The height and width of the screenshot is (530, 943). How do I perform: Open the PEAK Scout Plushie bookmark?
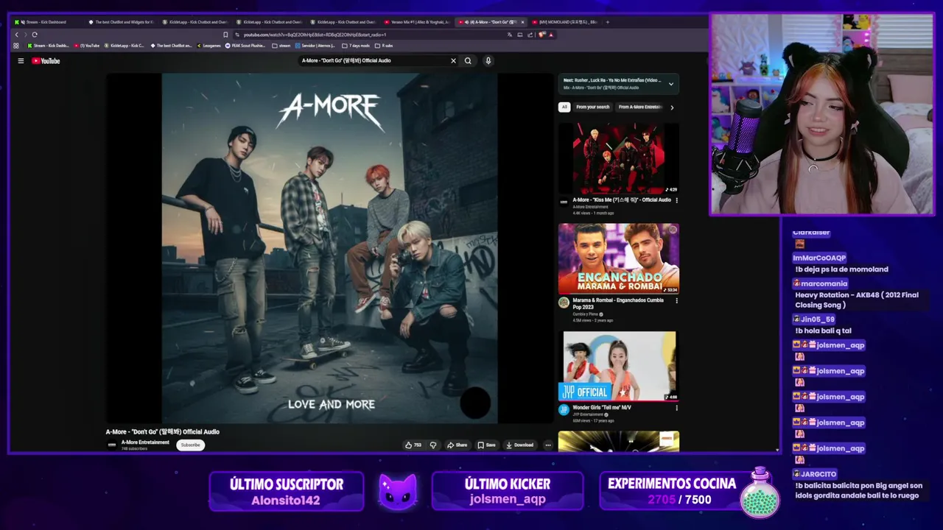246,46
